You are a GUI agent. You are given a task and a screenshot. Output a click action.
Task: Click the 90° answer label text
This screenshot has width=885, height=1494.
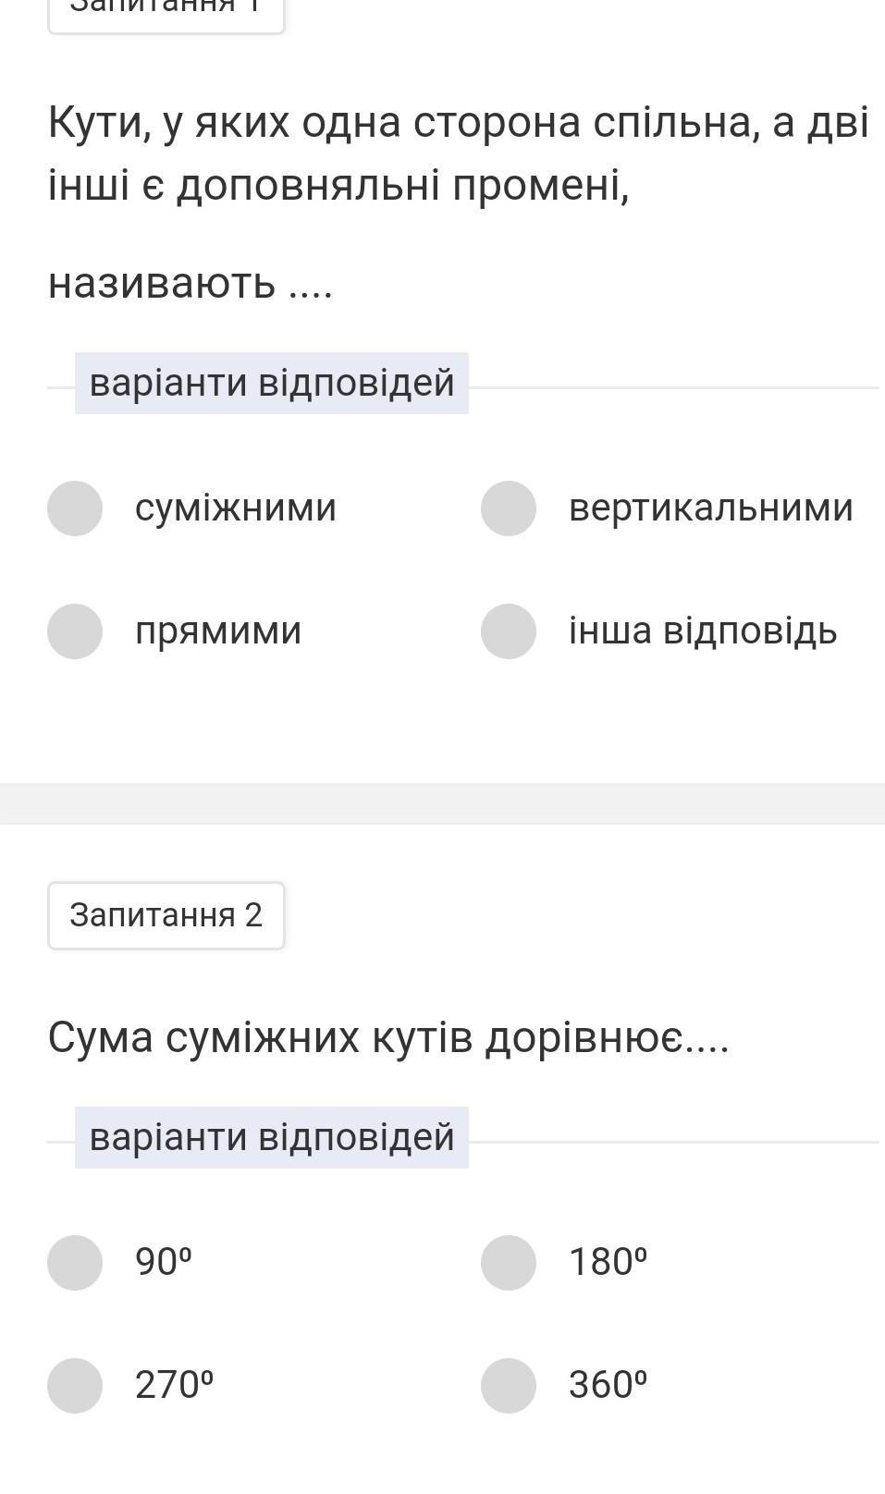point(164,1263)
